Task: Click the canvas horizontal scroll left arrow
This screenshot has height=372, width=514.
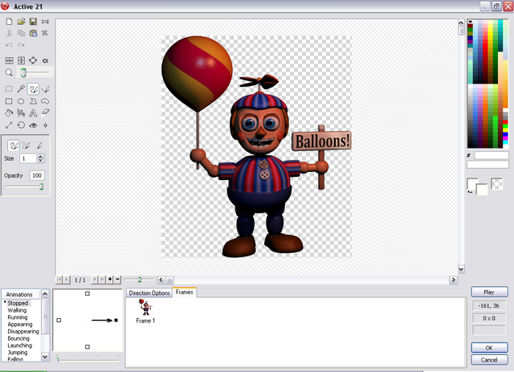Action: pyautogui.click(x=161, y=280)
